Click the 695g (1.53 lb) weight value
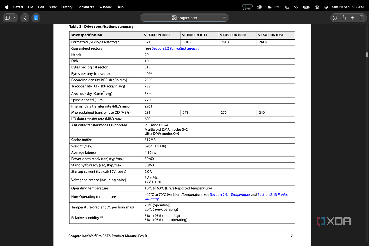This screenshot has height=246, width=369. point(155,146)
